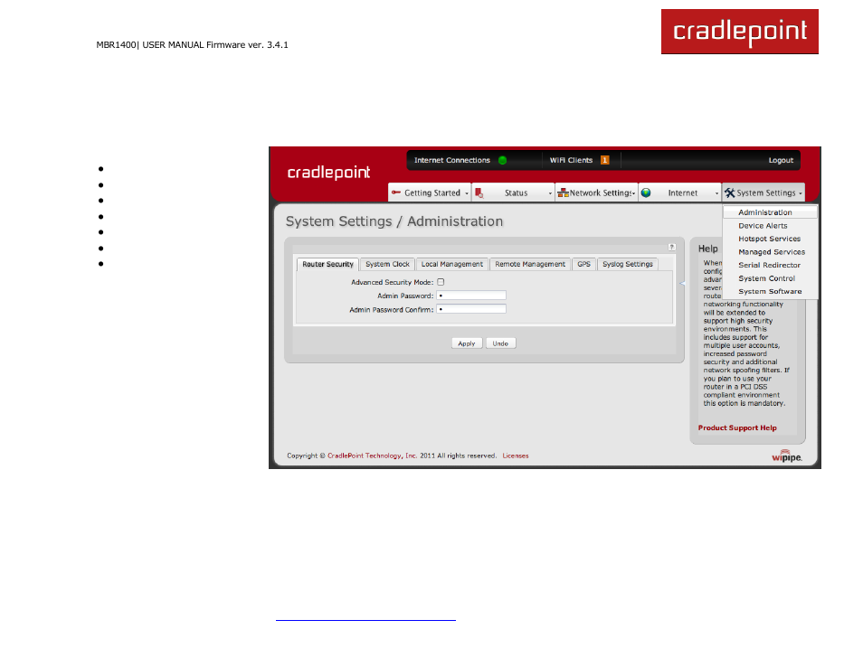This screenshot has width=863, height=667.
Task: Select Administration from System Settings menu
Action: [770, 212]
